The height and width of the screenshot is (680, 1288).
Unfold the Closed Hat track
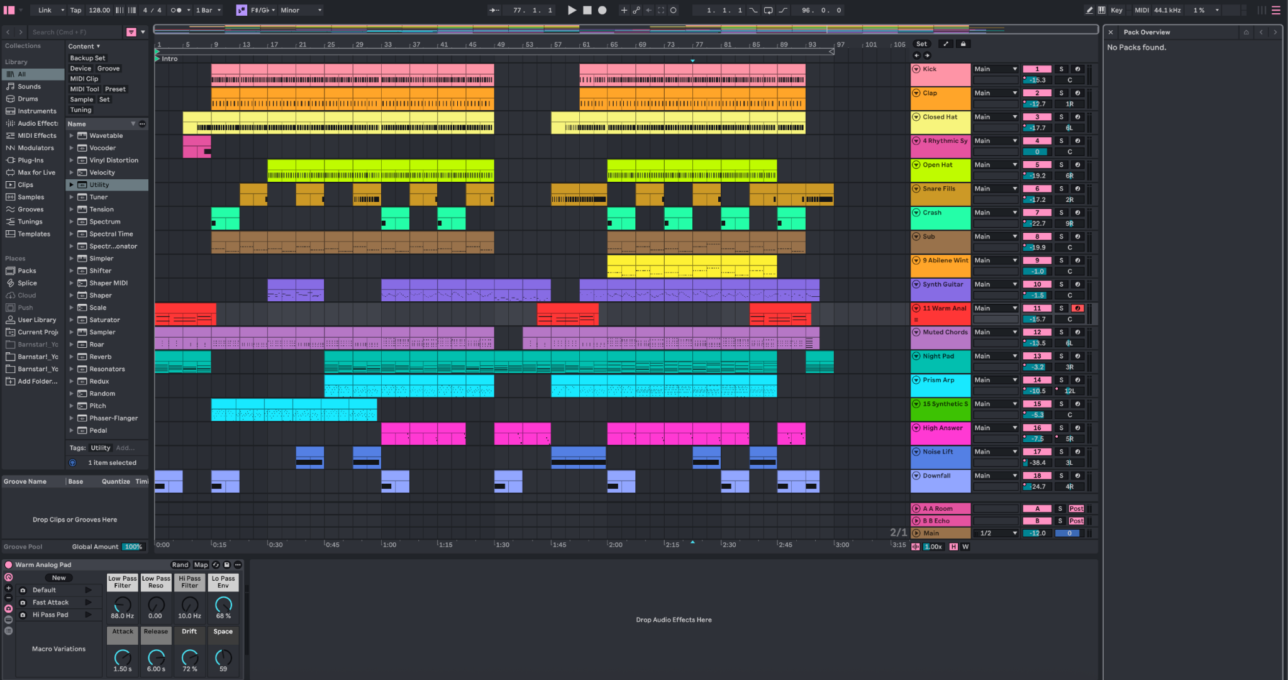coord(916,117)
